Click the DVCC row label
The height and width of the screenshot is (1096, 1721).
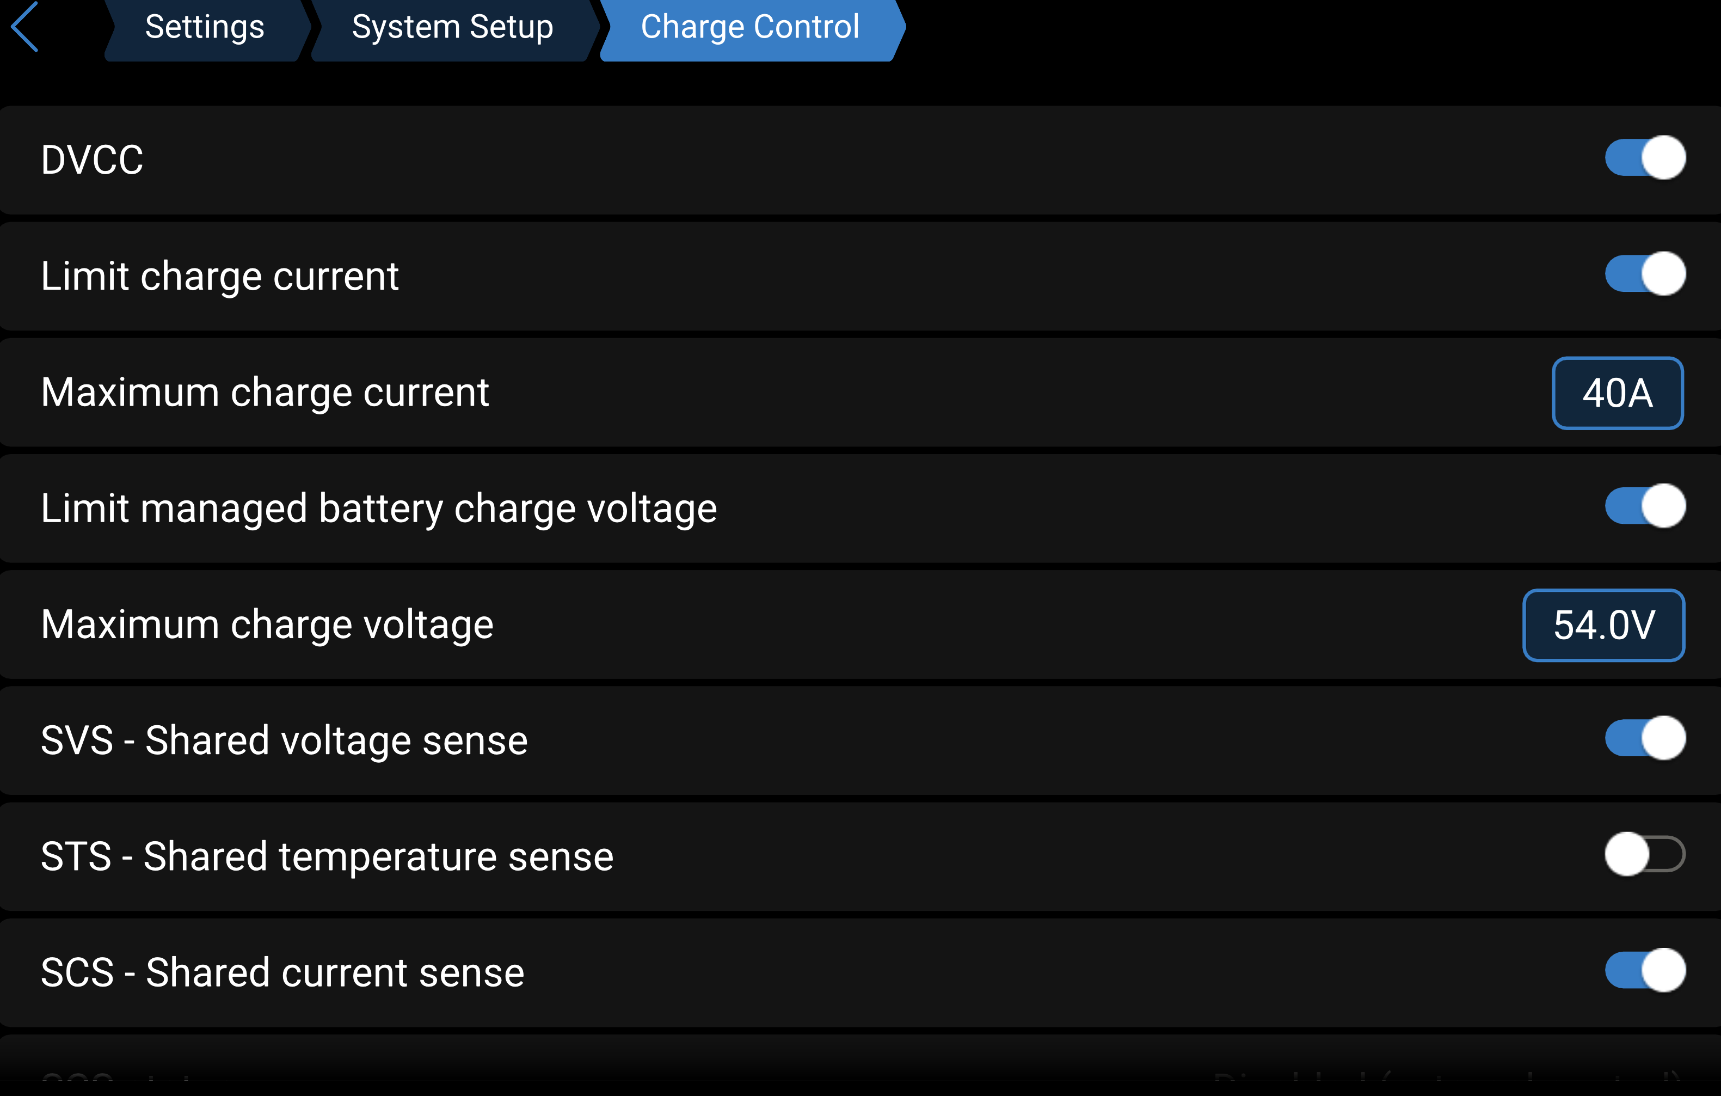[x=92, y=160]
